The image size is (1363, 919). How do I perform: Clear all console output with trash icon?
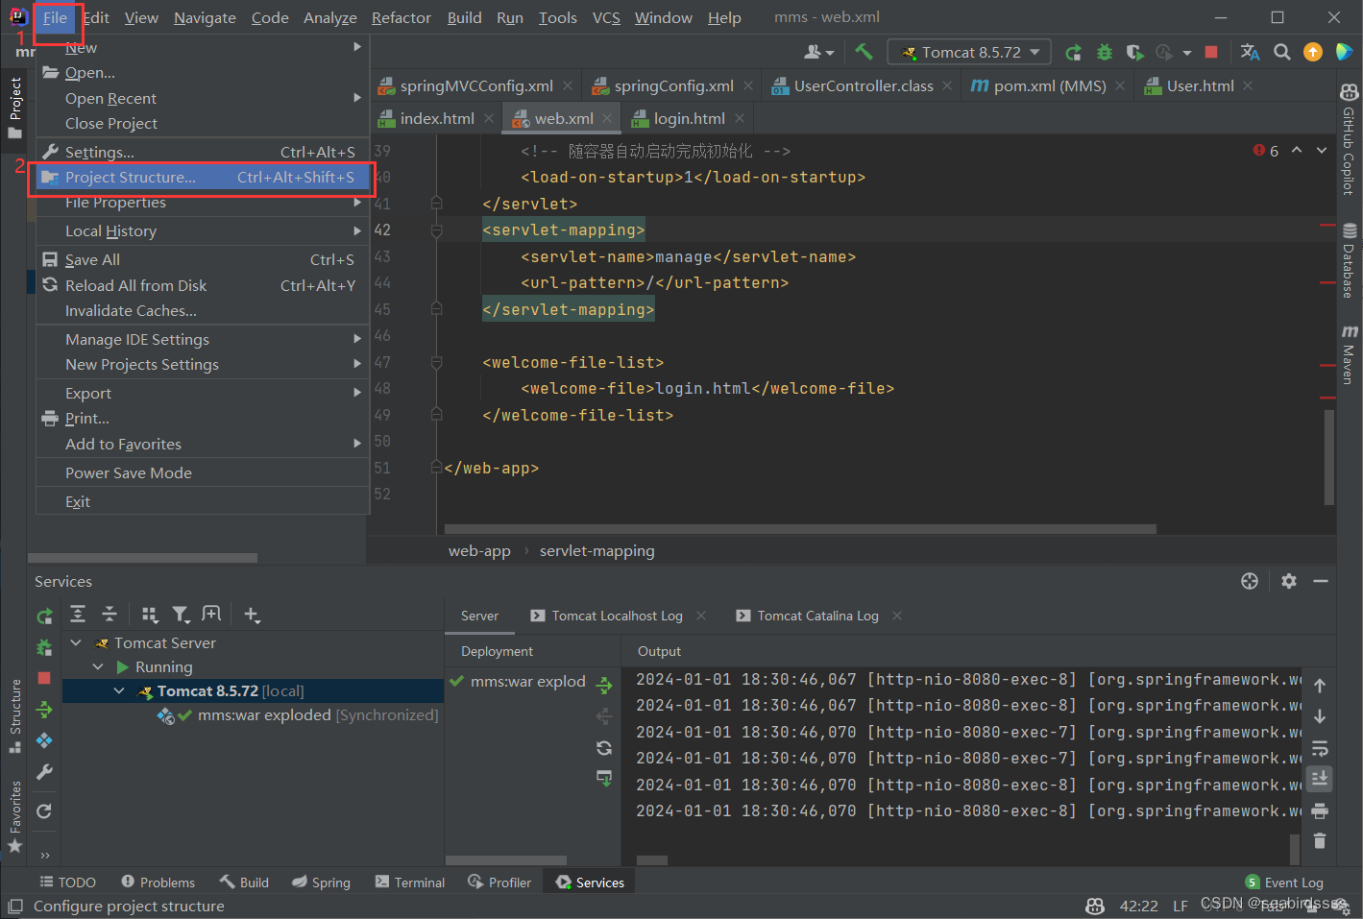coord(1320,840)
